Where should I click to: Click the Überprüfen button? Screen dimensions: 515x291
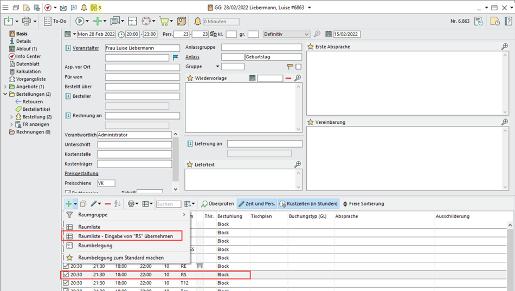point(217,204)
